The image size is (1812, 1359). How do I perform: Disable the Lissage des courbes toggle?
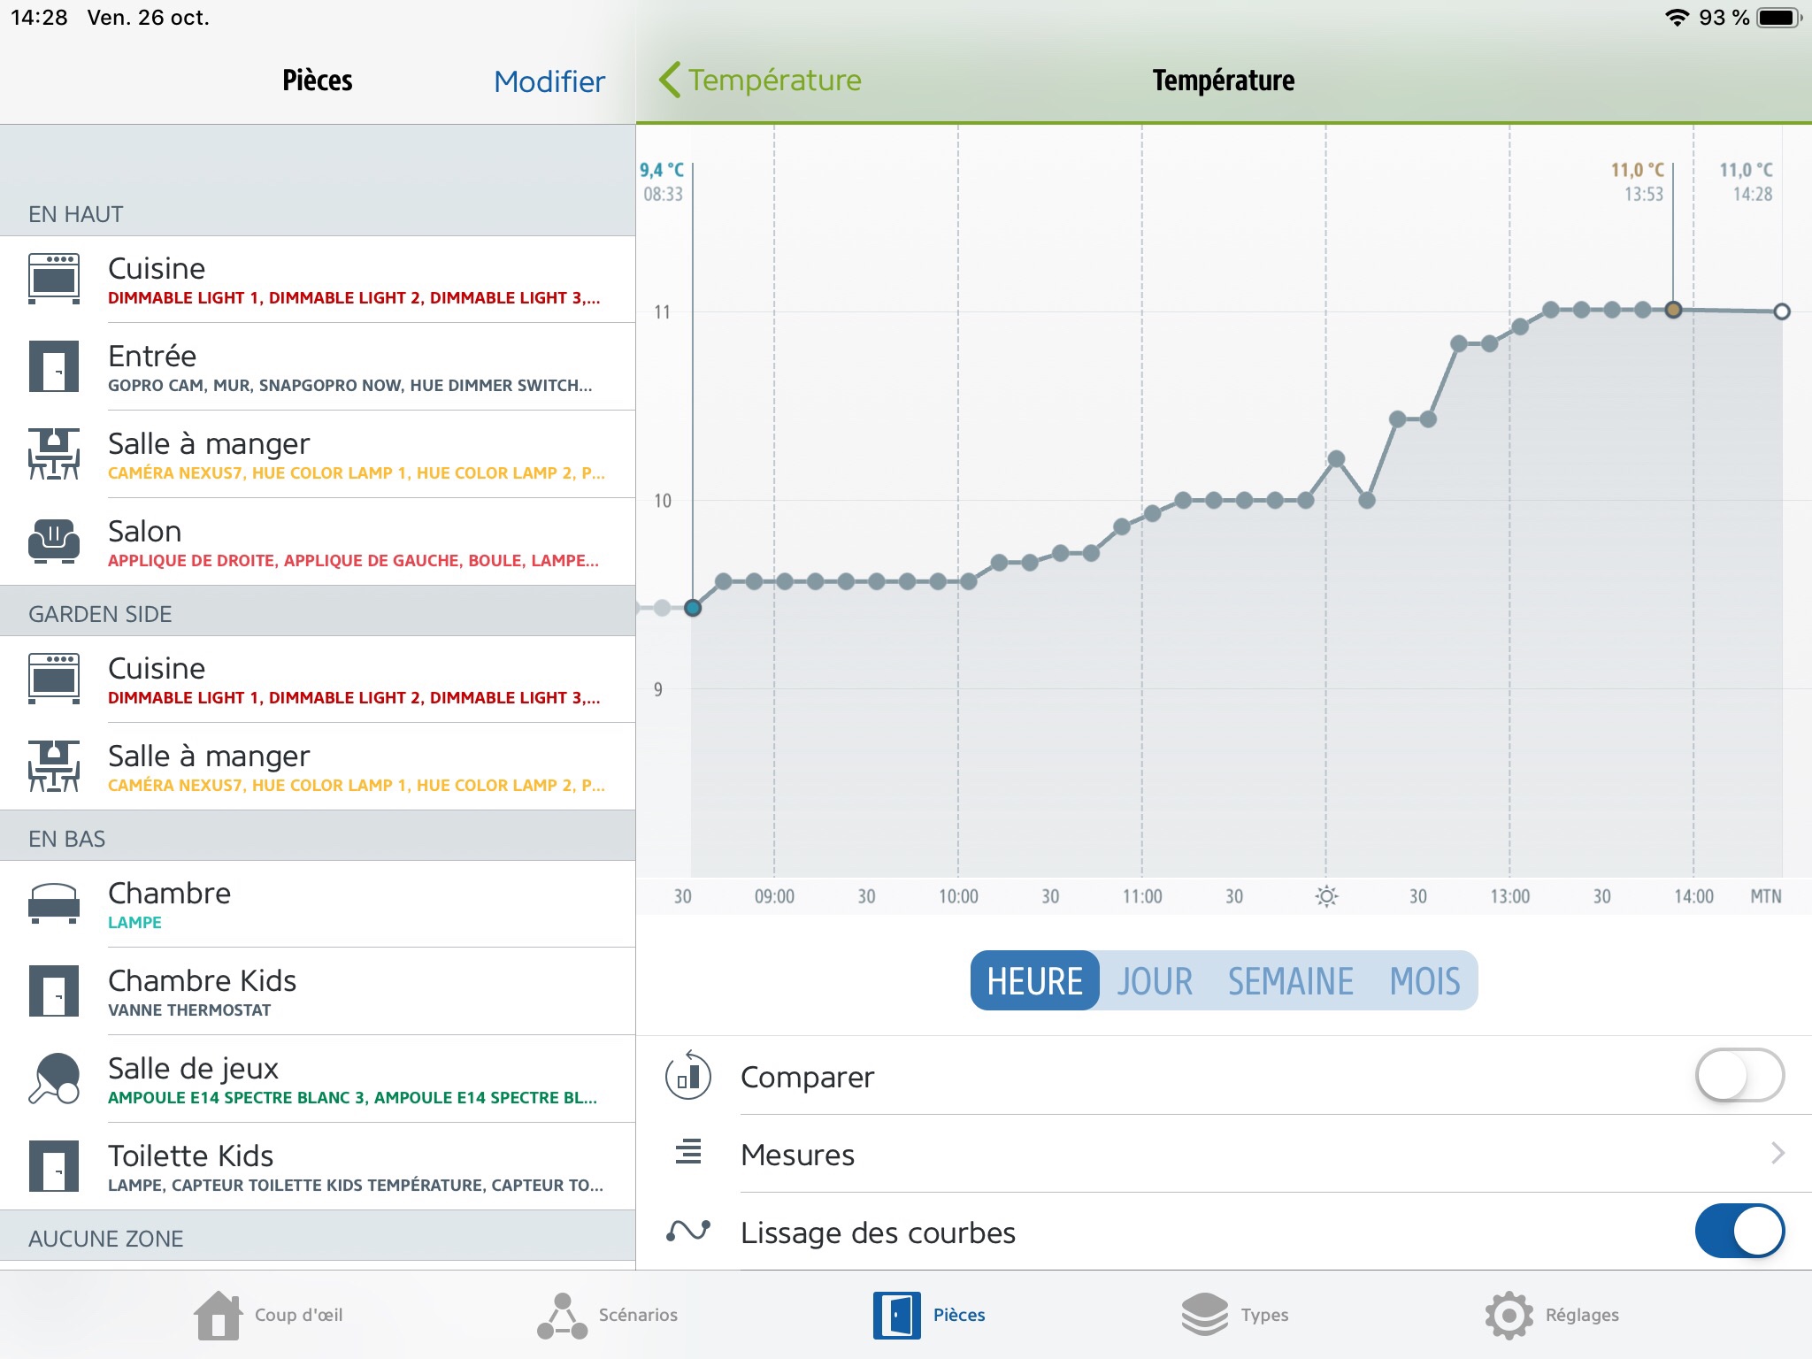(x=1739, y=1231)
